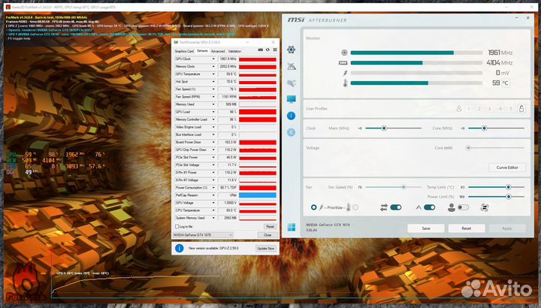The image size is (541, 308).
Task: Click GPU-Z refresh icon
Action: (267, 50)
